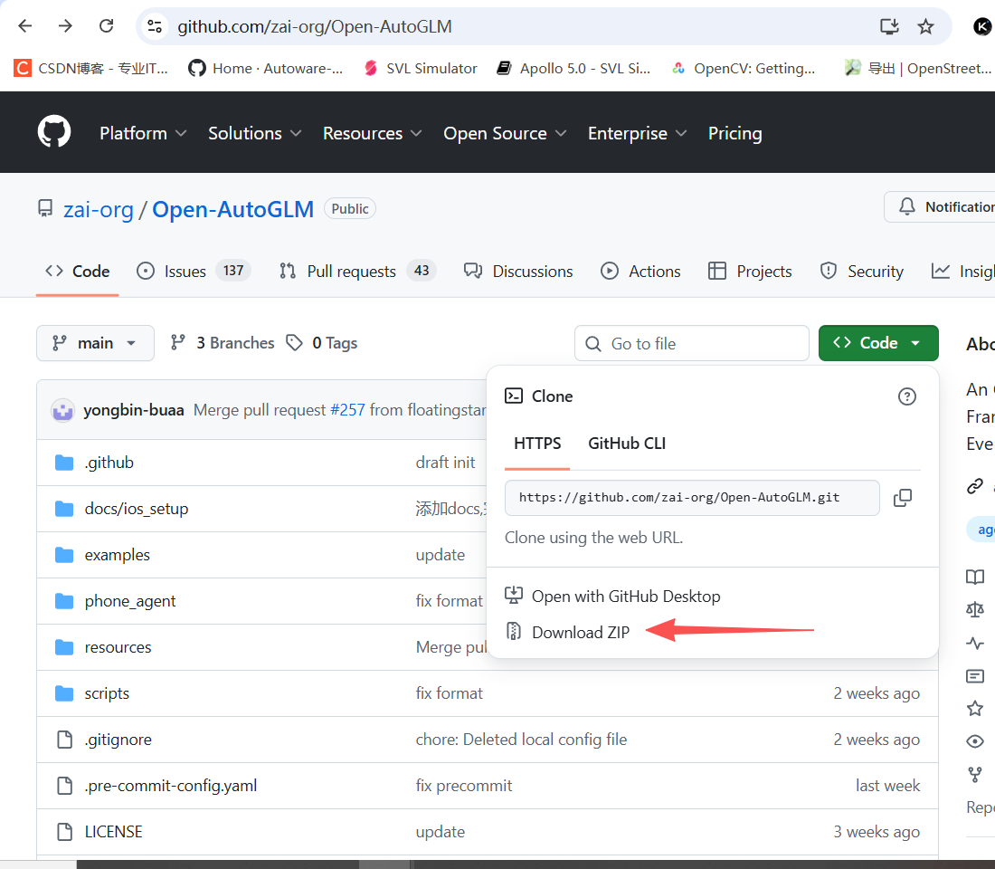
Task: Open site information icon in address bar
Action: click(x=154, y=26)
